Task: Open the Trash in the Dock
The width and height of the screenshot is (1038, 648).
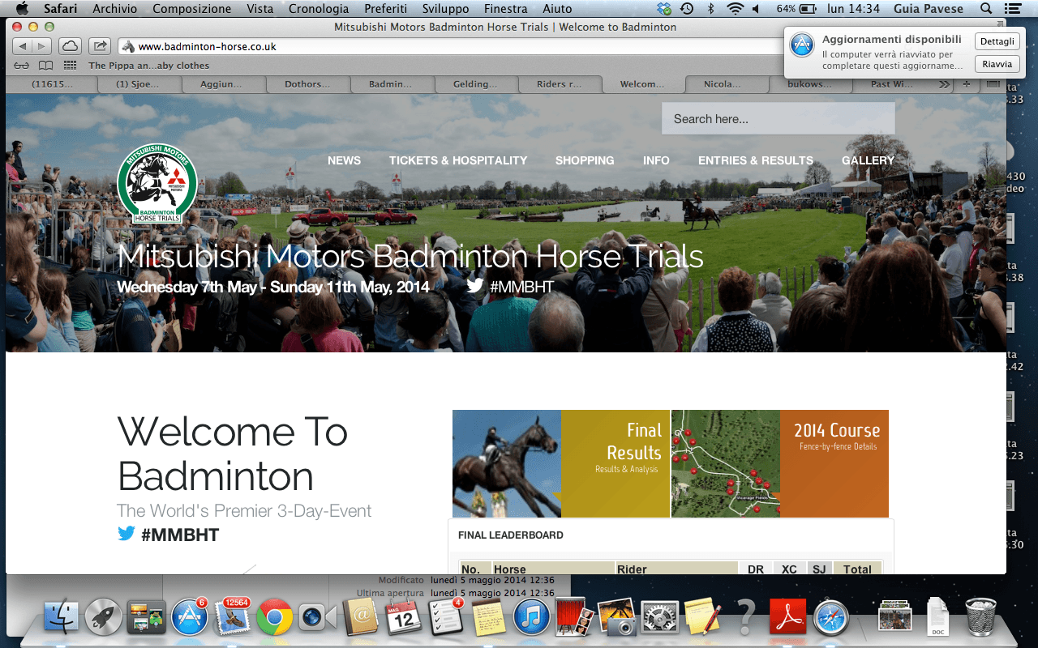Action: click(x=981, y=618)
